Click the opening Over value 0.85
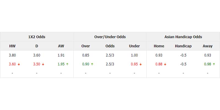The image size is (220, 110). click(x=86, y=55)
